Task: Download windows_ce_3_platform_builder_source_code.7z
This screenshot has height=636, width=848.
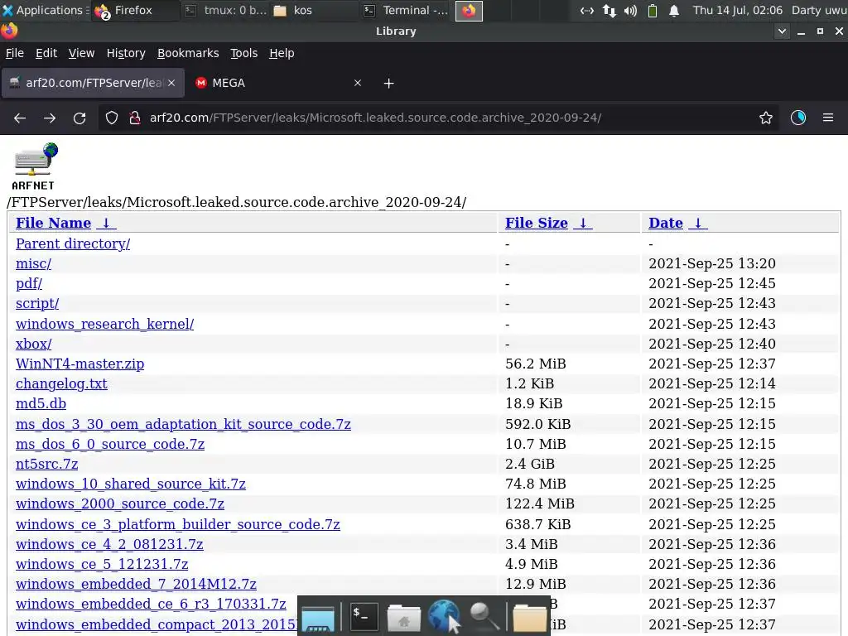Action: coord(178,524)
